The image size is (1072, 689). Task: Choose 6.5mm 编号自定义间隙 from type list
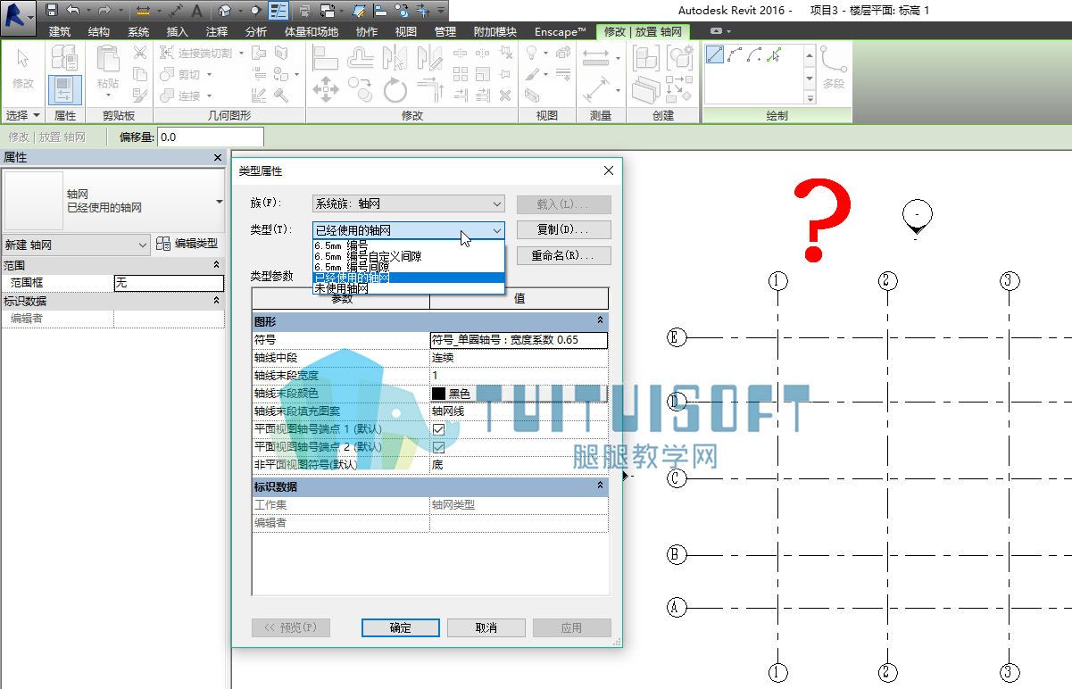[x=408, y=255]
